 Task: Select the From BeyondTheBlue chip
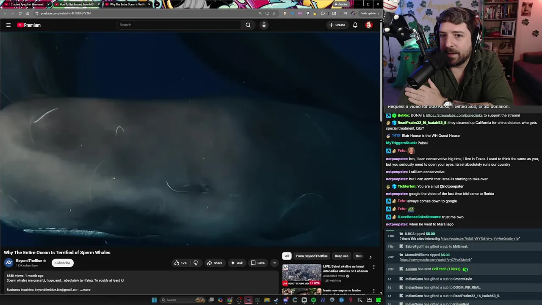pyautogui.click(x=312, y=256)
